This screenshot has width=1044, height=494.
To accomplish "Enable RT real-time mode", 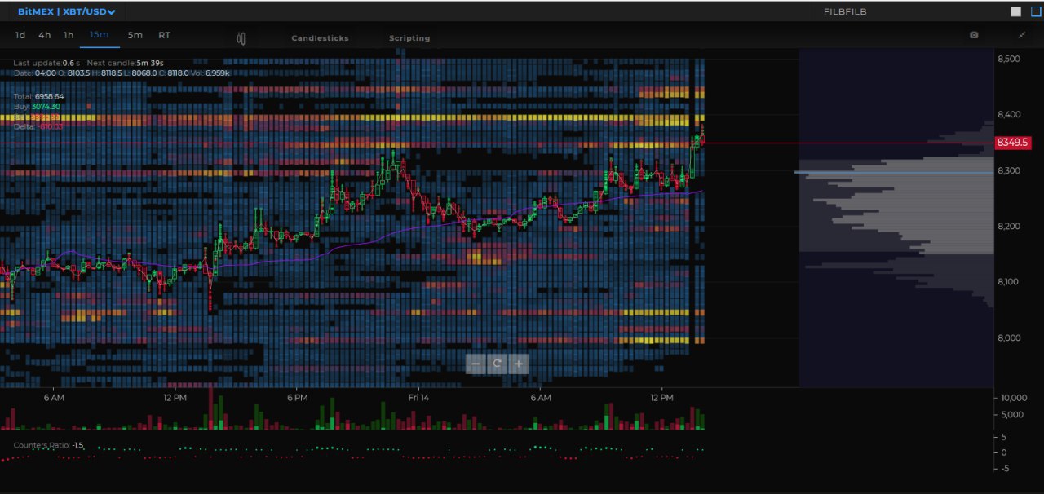I will coord(165,35).
